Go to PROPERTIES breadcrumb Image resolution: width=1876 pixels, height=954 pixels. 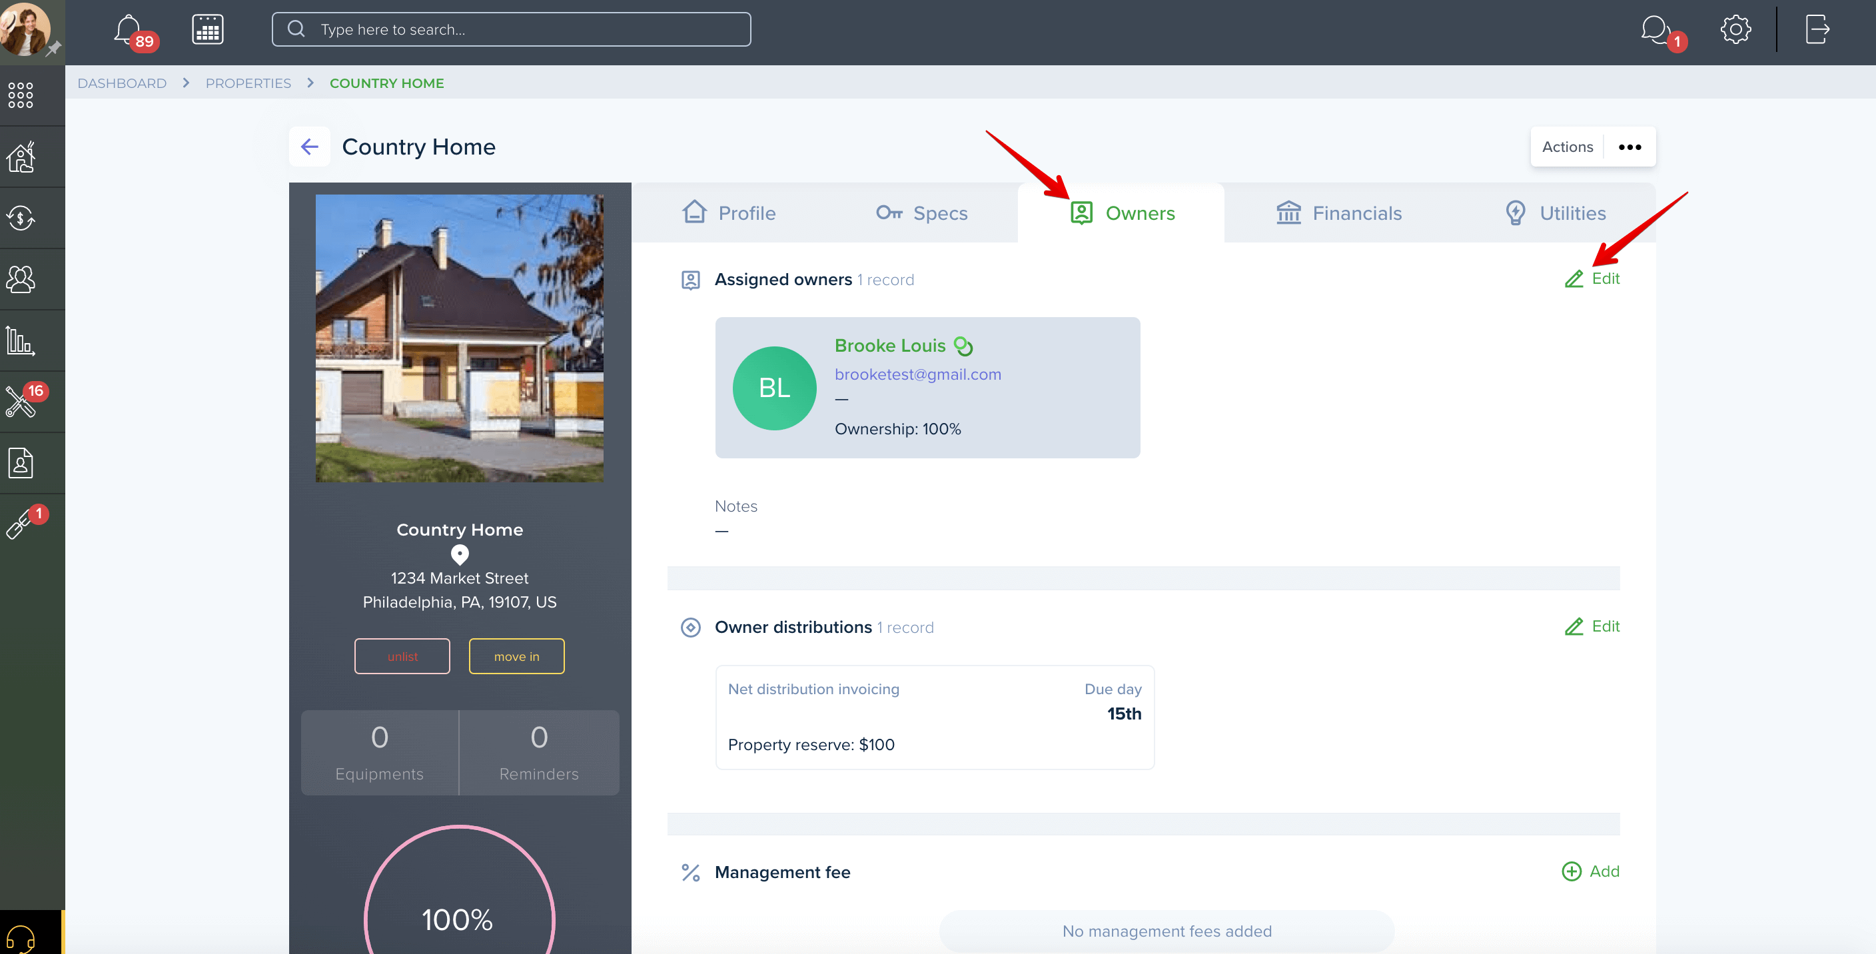(248, 83)
